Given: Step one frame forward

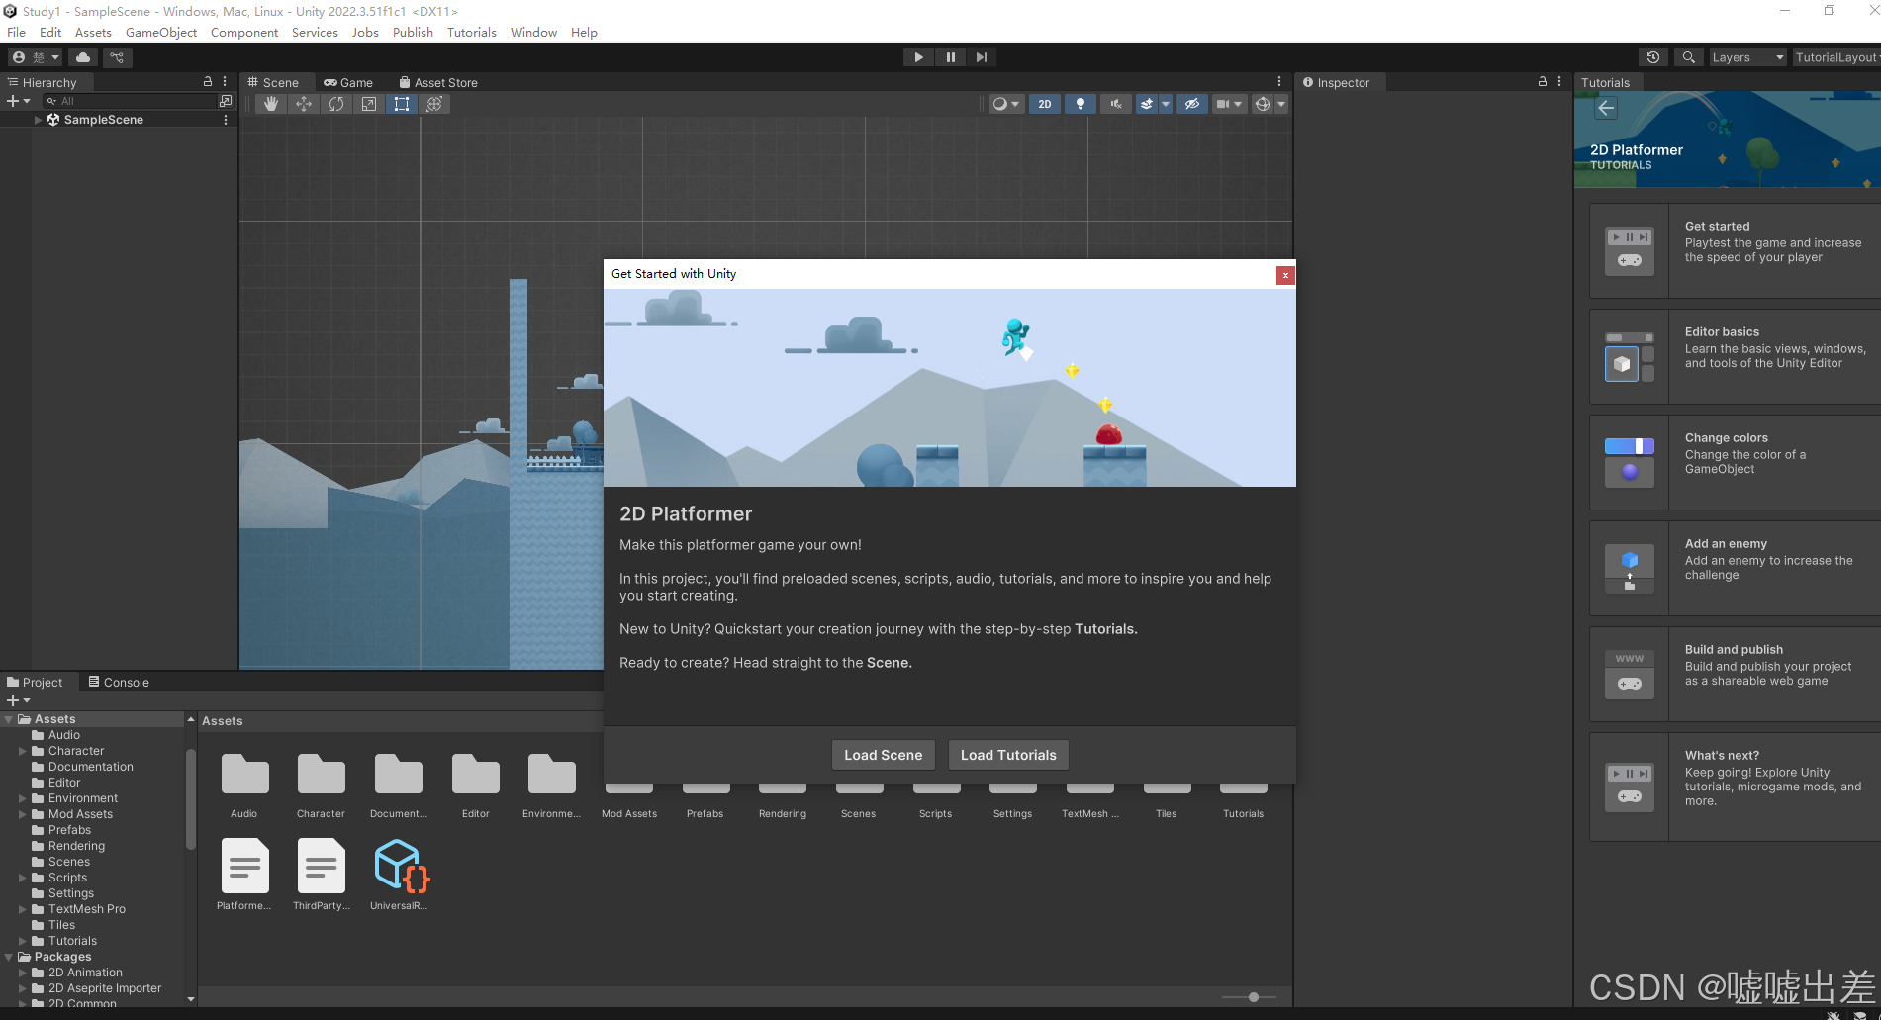Looking at the screenshot, I should pyautogui.click(x=981, y=57).
